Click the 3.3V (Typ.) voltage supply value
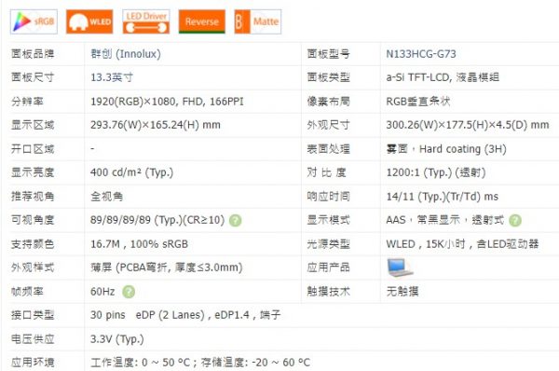This screenshot has height=371, width=559. click(x=117, y=339)
